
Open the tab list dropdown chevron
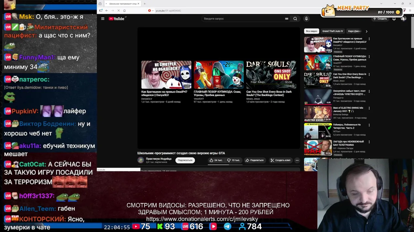click(x=381, y=4)
